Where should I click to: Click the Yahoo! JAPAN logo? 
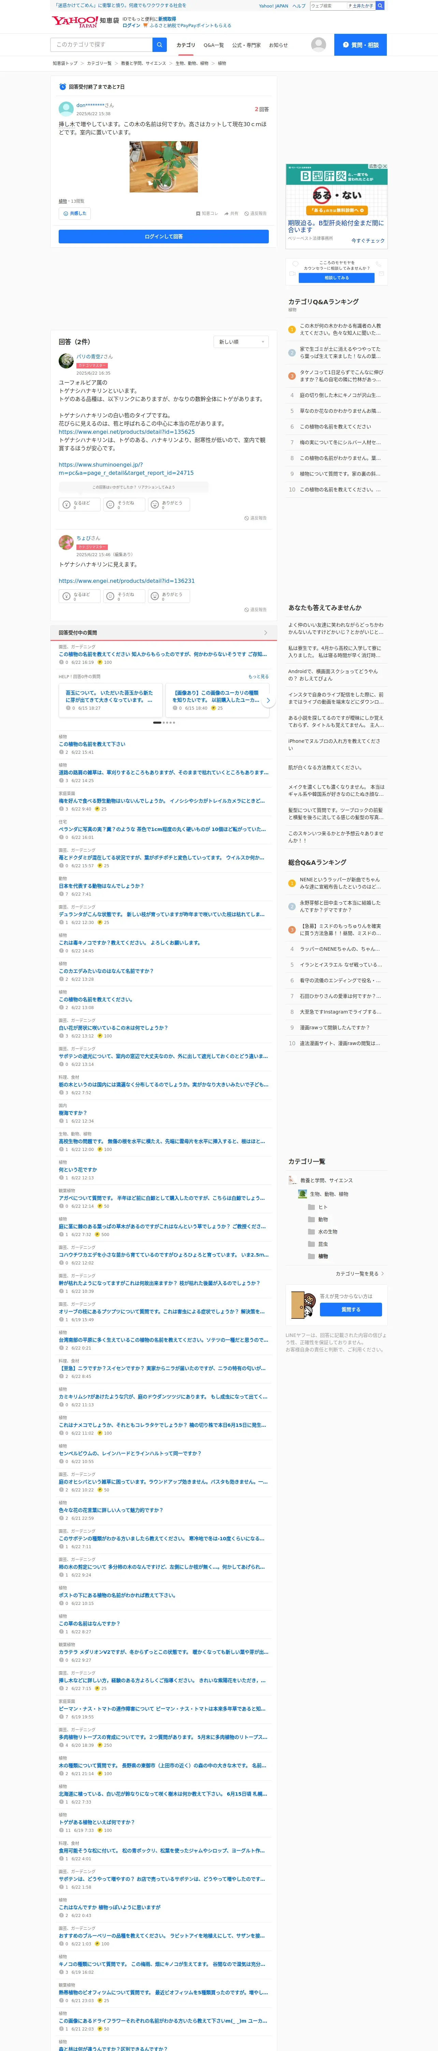pos(75,22)
